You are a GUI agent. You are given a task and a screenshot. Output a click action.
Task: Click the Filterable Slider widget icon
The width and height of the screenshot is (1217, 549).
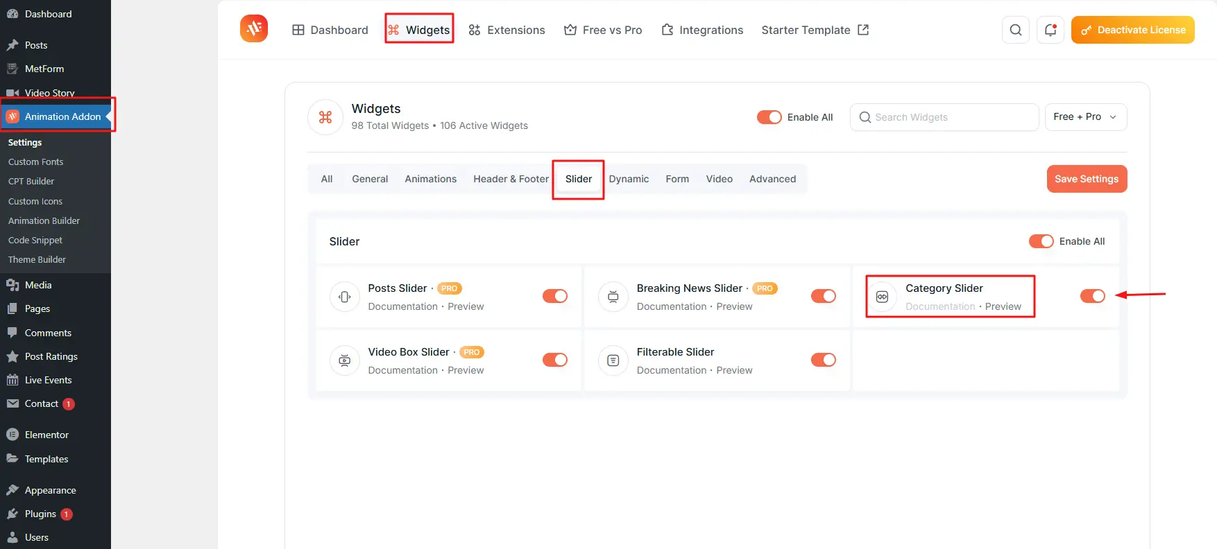pos(613,360)
